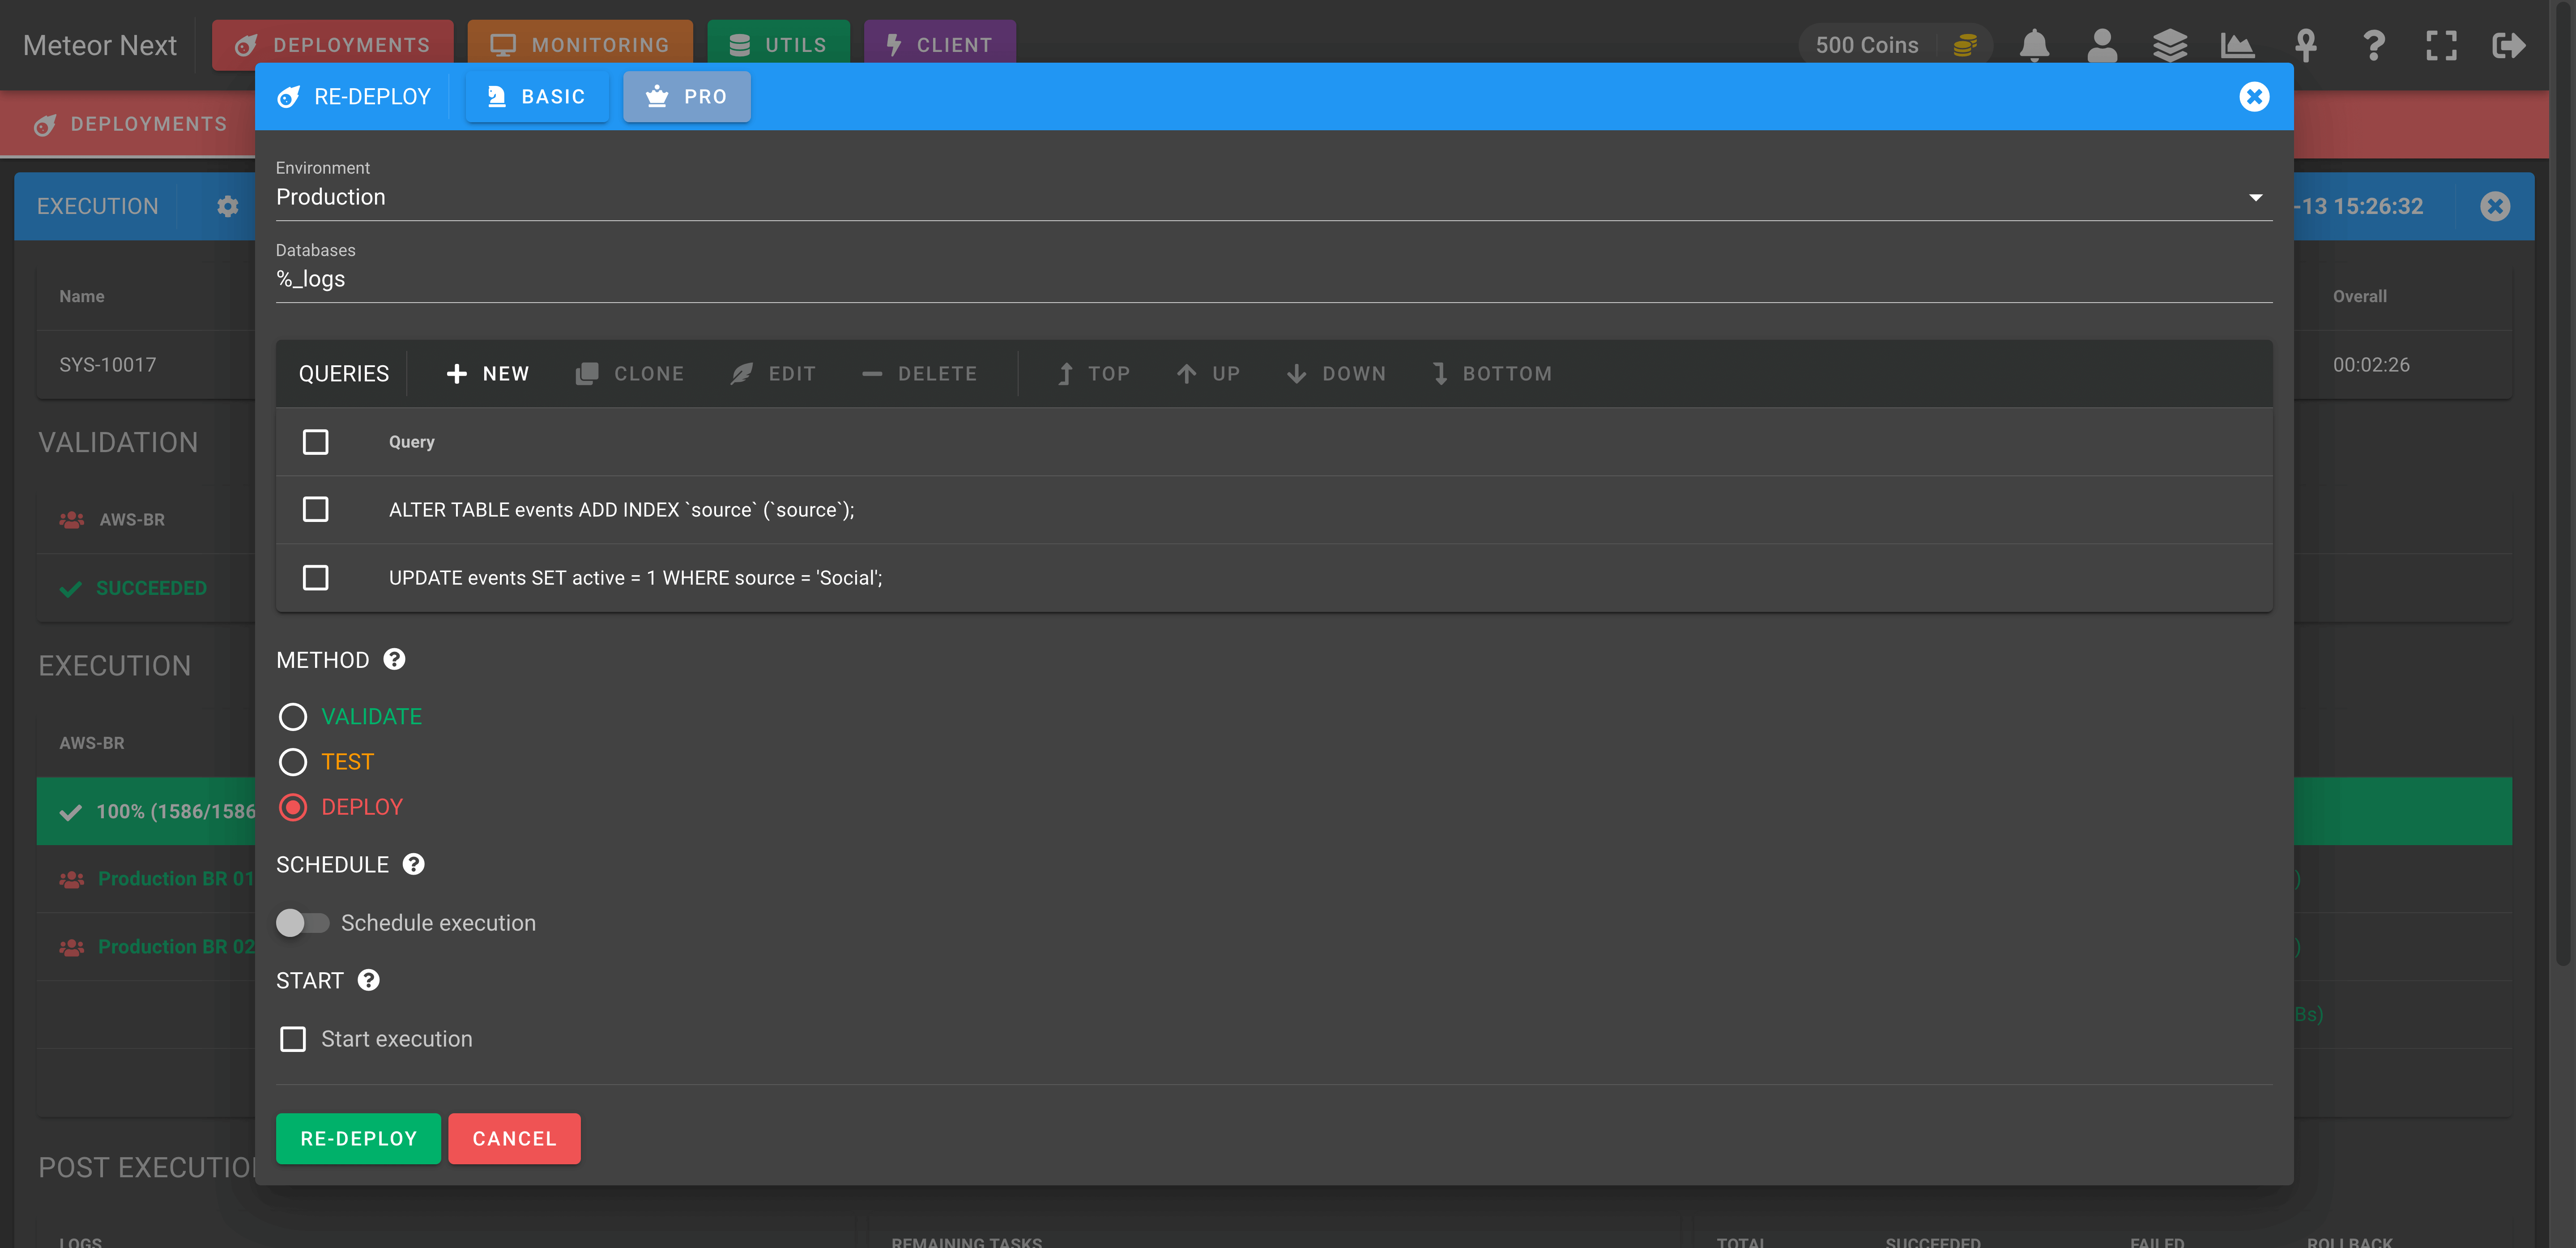Viewport: 2576px width, 1248px height.
Task: Click the Production BR 01 group icon
Action: pos(71,879)
